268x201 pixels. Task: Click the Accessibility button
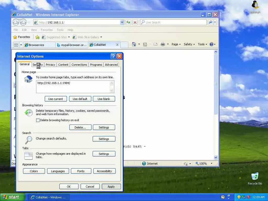tap(104, 171)
